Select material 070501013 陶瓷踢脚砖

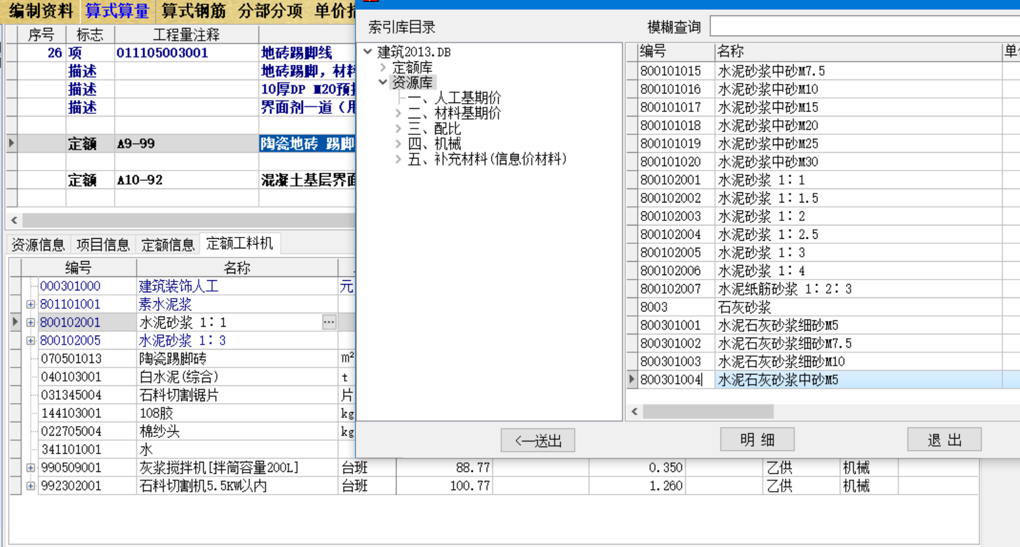pos(181,359)
